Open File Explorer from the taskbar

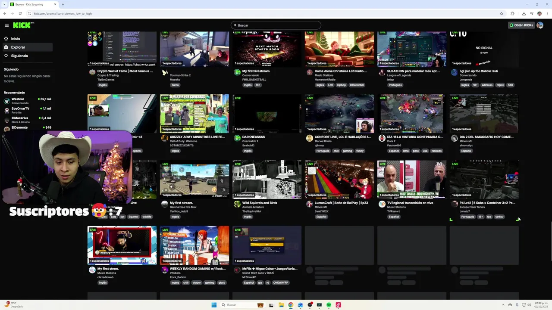tap(281, 305)
